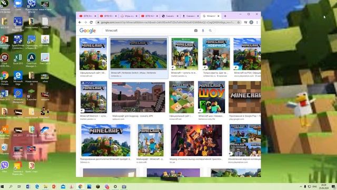This screenshot has width=337, height=190.
Task: Open the dark Minecraft Dungeons artwork image
Action: click(x=196, y=140)
